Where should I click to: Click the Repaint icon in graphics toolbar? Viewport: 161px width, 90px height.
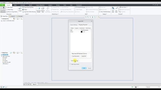click(92, 17)
